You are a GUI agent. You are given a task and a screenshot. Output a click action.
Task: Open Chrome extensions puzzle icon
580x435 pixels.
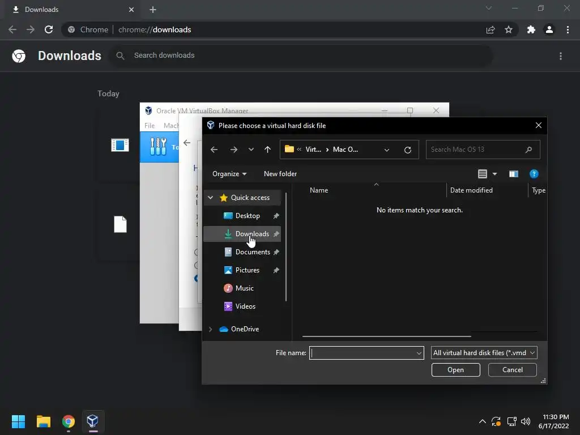(x=531, y=29)
